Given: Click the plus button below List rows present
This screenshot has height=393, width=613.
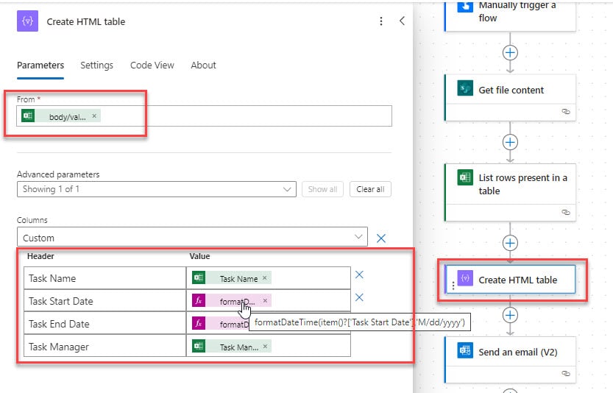Looking at the screenshot, I should tap(510, 243).
